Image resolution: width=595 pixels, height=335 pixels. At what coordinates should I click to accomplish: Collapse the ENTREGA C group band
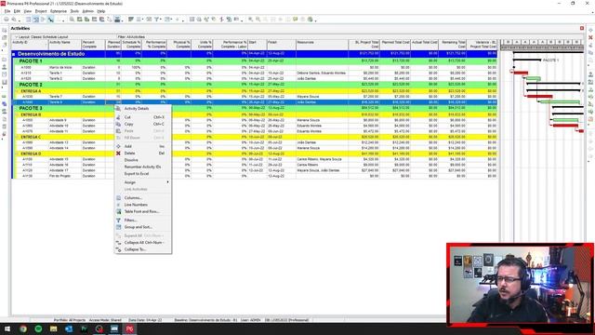point(18,137)
